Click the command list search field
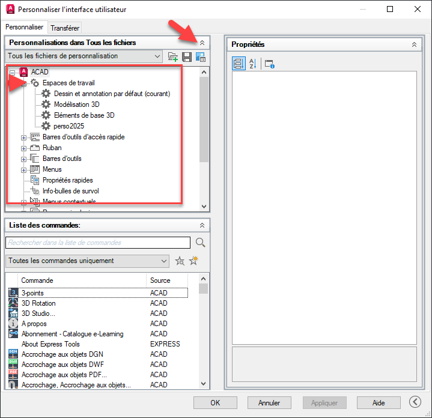The height and width of the screenshot is (418, 432). 97,243
